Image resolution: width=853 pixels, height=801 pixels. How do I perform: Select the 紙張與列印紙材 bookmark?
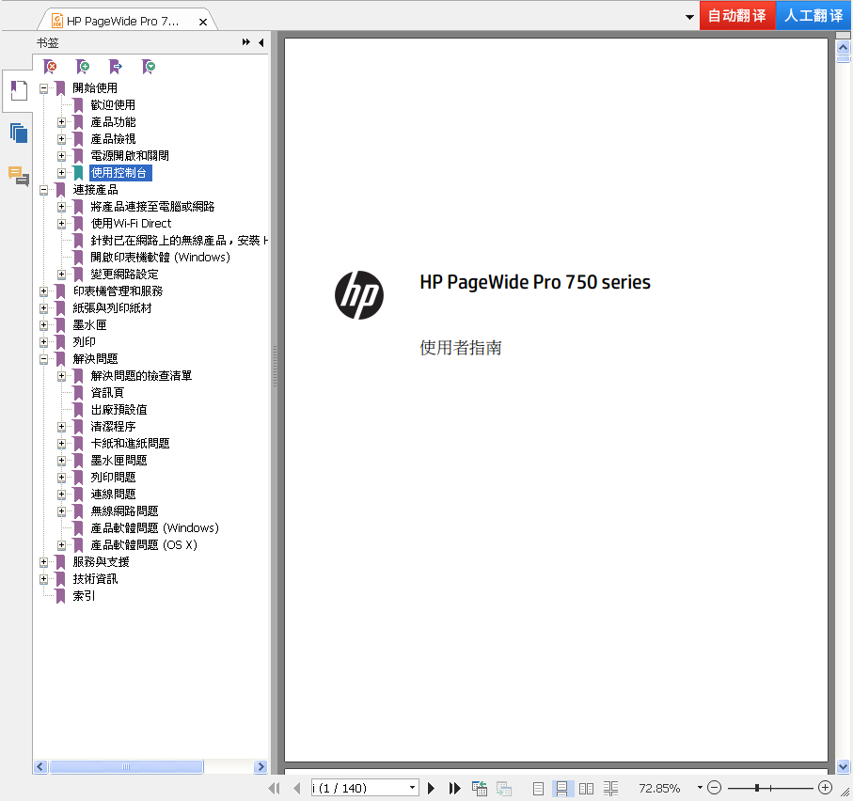click(x=112, y=308)
